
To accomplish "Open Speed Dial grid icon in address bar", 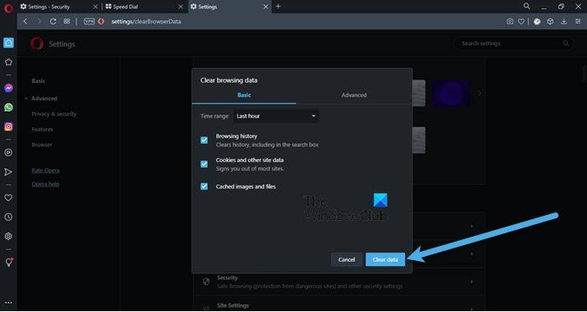I will 66,22.
